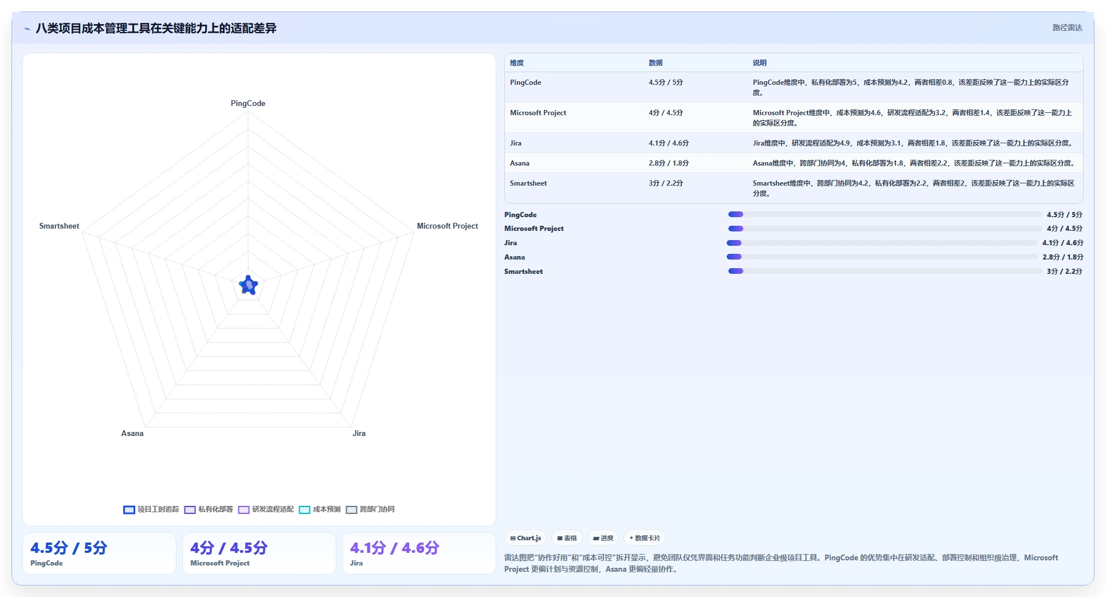Screen dimensions: 1106x597
Task: Click table cell 4分 / 4.5分
Action: [666, 113]
